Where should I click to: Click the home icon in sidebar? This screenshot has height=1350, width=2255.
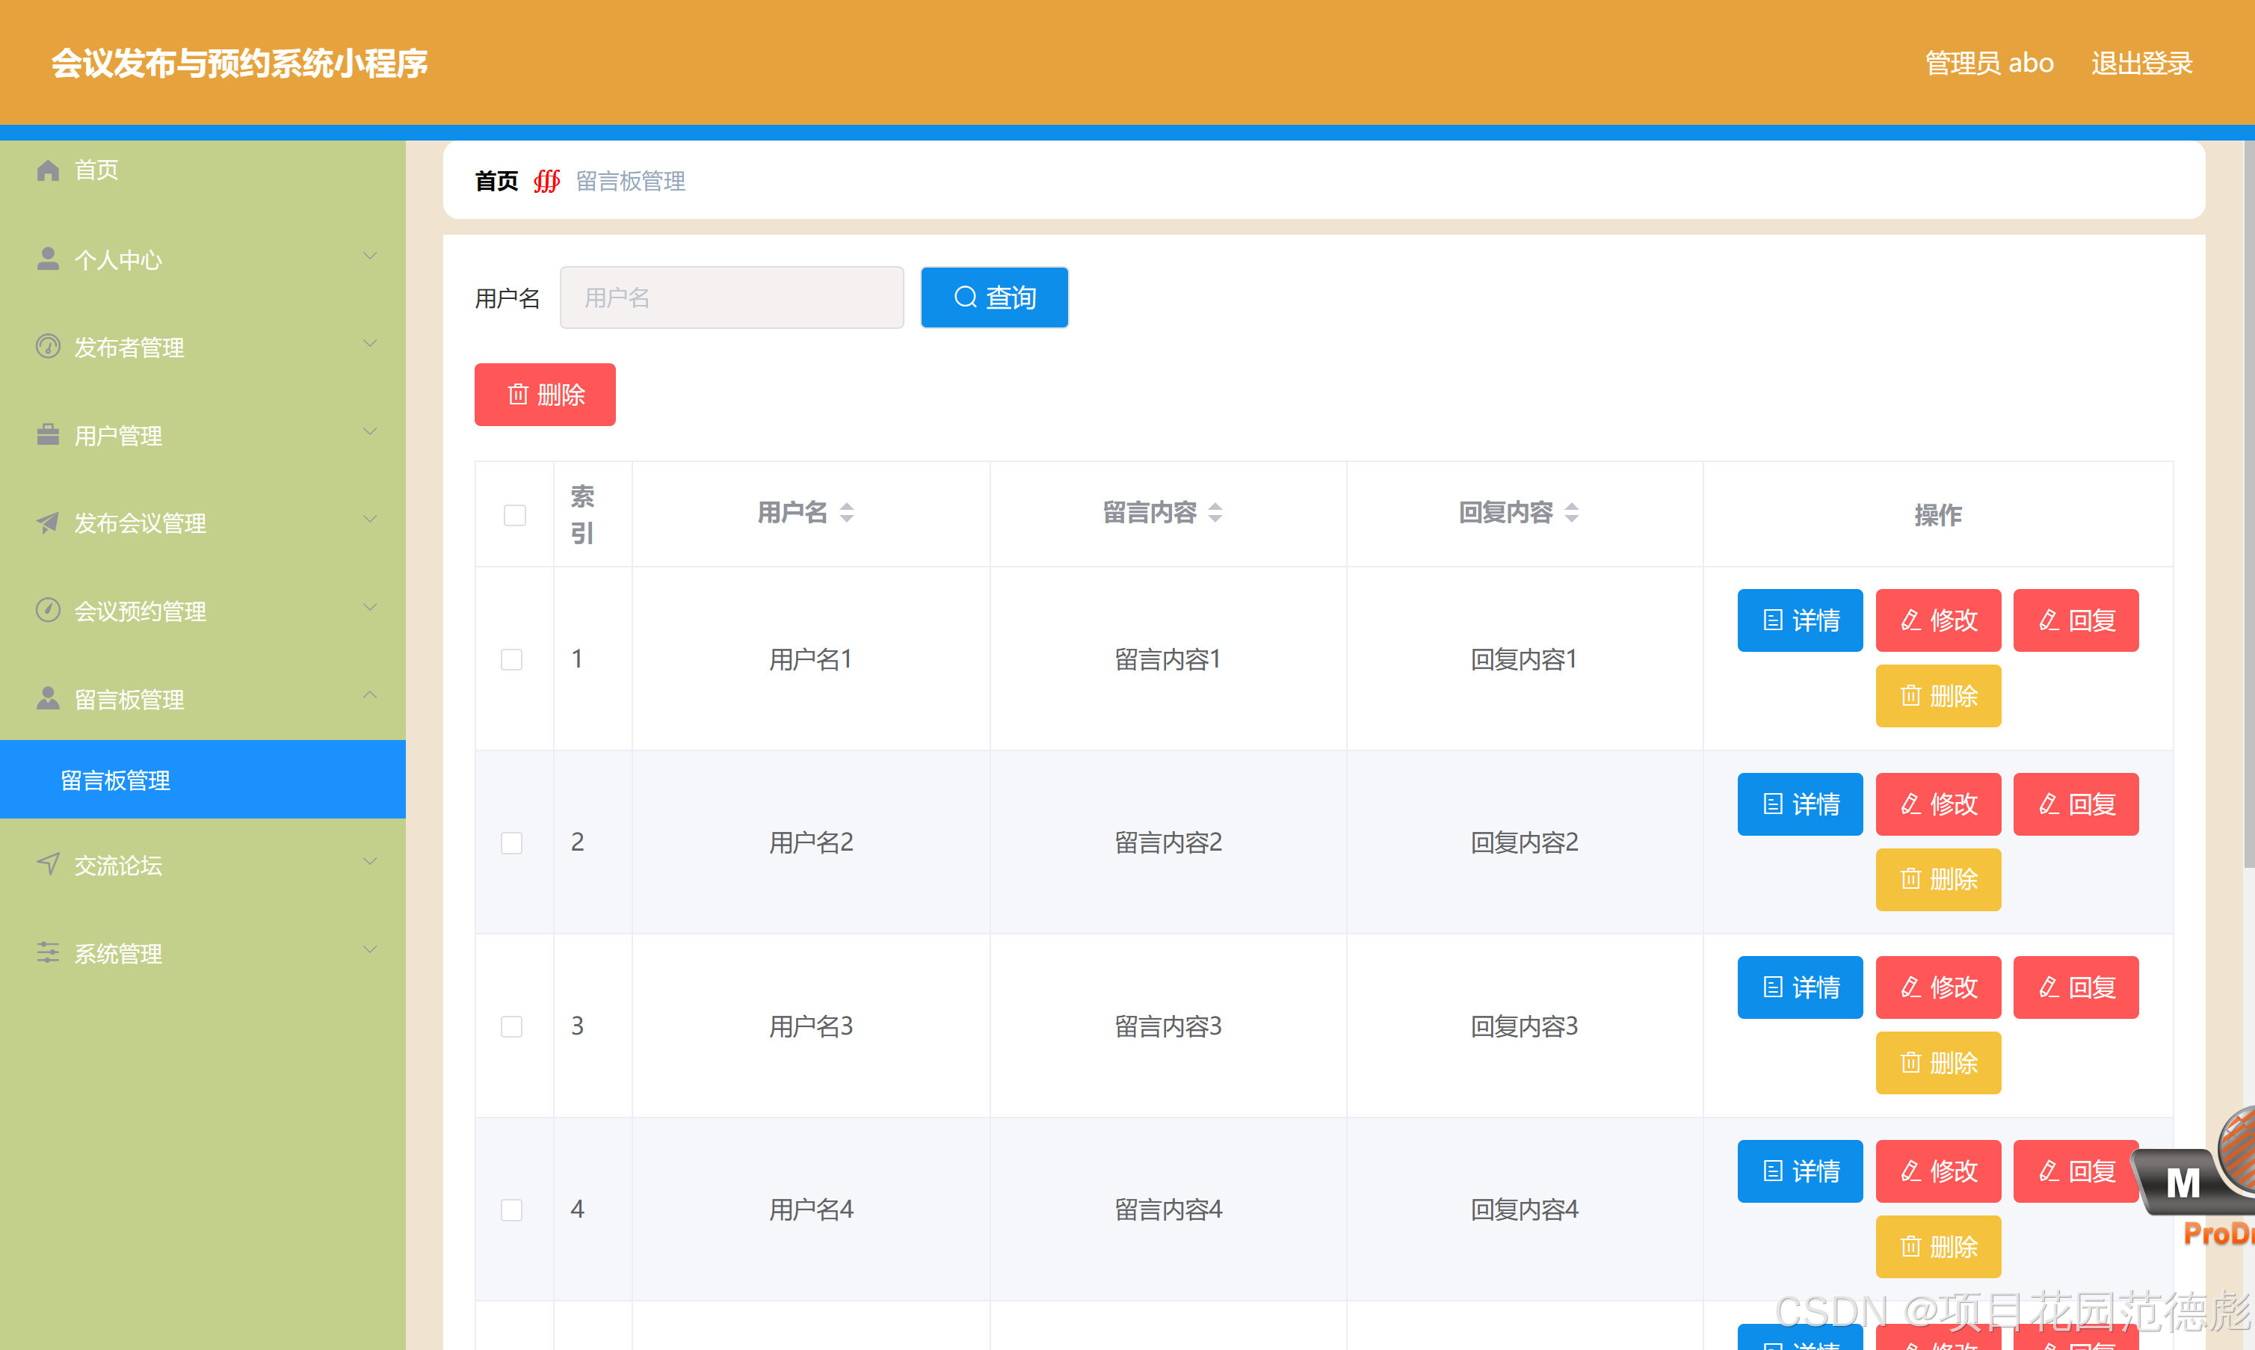(49, 170)
